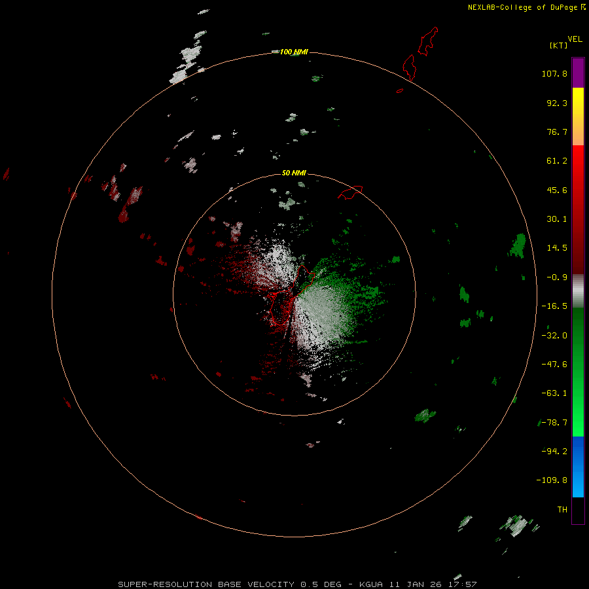Click the -63.1 velocity scale value

coord(554,393)
